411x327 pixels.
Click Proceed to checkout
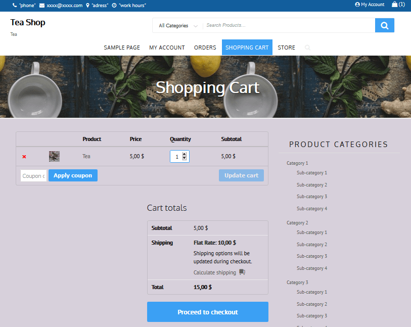207,312
